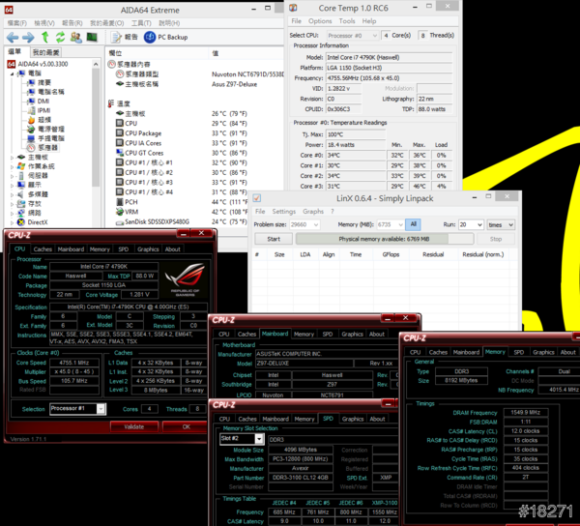Open DirectX entry in AIDA64 sidebar

[x=38, y=222]
